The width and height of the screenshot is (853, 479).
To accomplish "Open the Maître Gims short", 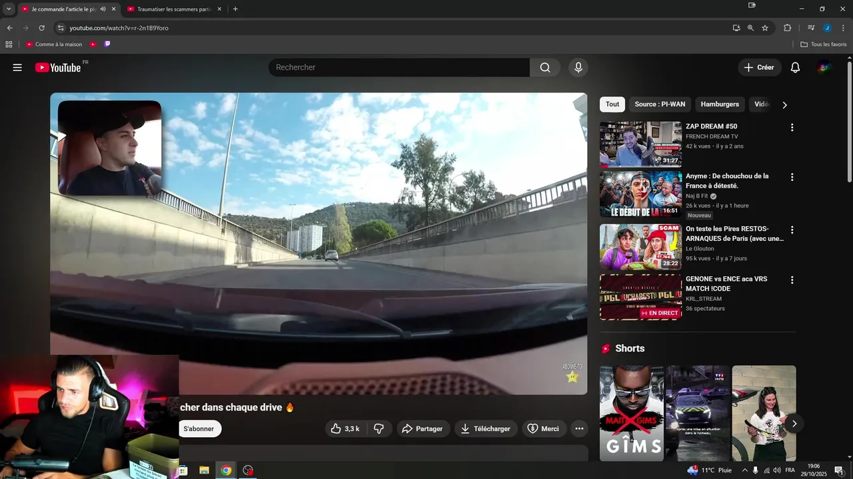I will pos(631,413).
